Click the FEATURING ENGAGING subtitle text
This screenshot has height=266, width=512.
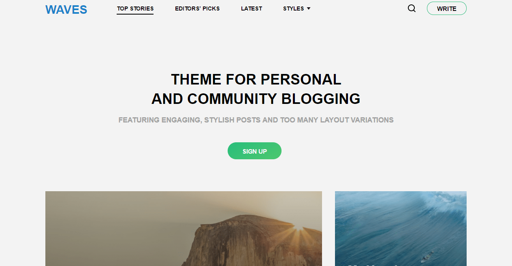click(x=256, y=120)
